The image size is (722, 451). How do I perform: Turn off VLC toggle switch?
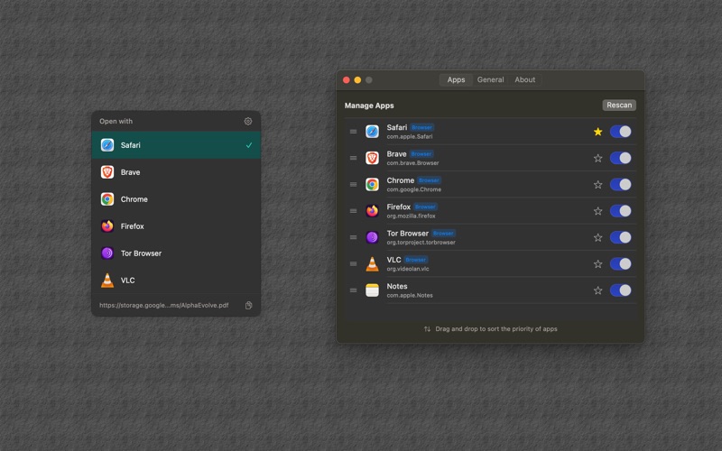pos(620,264)
